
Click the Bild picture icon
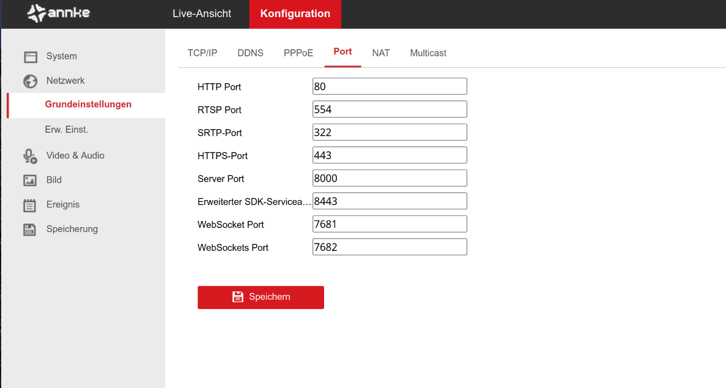pos(30,181)
